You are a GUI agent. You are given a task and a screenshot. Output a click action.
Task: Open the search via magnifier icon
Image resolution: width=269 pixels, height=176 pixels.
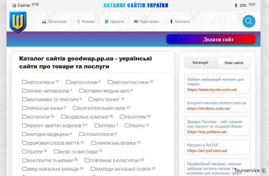(249, 21)
